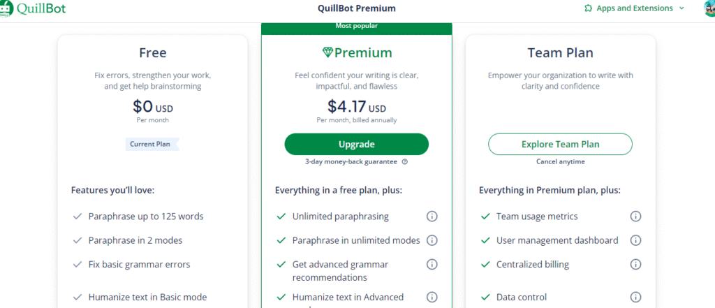Click the Premium diamond icon
715x308 pixels.
coord(327,53)
